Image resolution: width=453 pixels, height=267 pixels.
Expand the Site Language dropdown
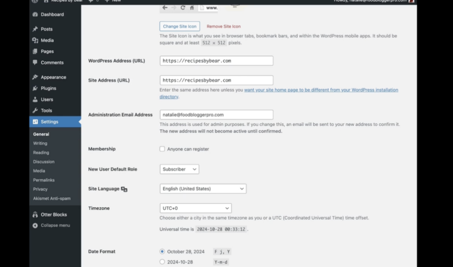coord(203,188)
